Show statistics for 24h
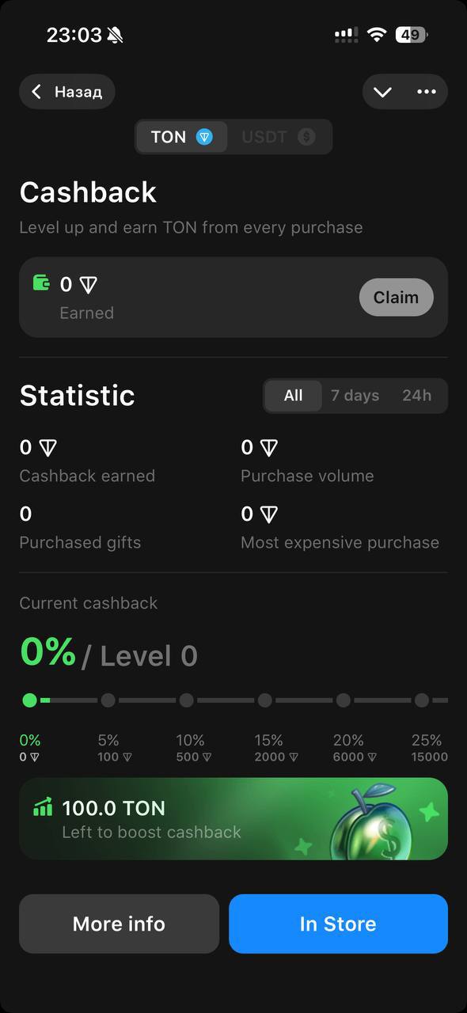467x1013 pixels. coord(416,396)
